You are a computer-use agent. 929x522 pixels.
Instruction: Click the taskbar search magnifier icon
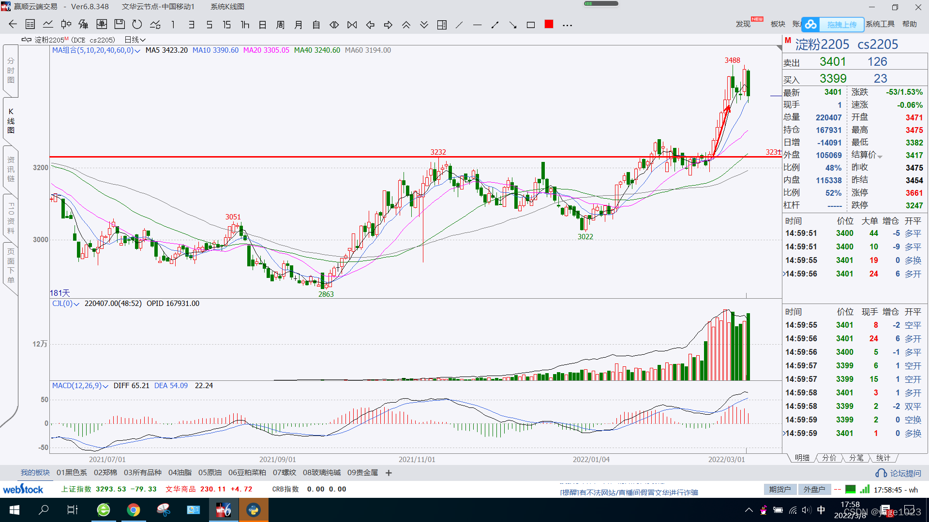tap(44, 510)
